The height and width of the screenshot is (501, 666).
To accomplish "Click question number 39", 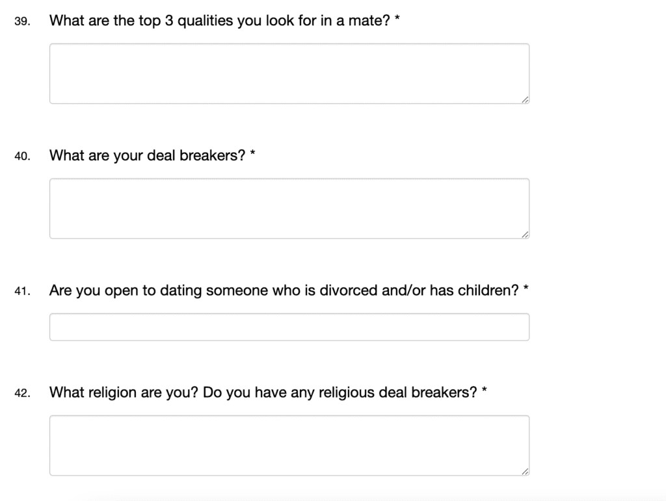I will click(x=22, y=21).
